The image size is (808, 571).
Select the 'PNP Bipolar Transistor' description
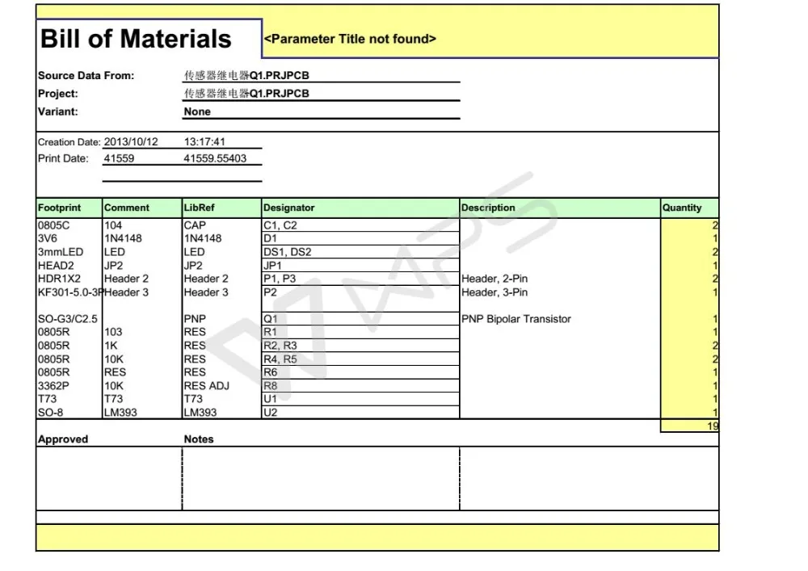516,319
